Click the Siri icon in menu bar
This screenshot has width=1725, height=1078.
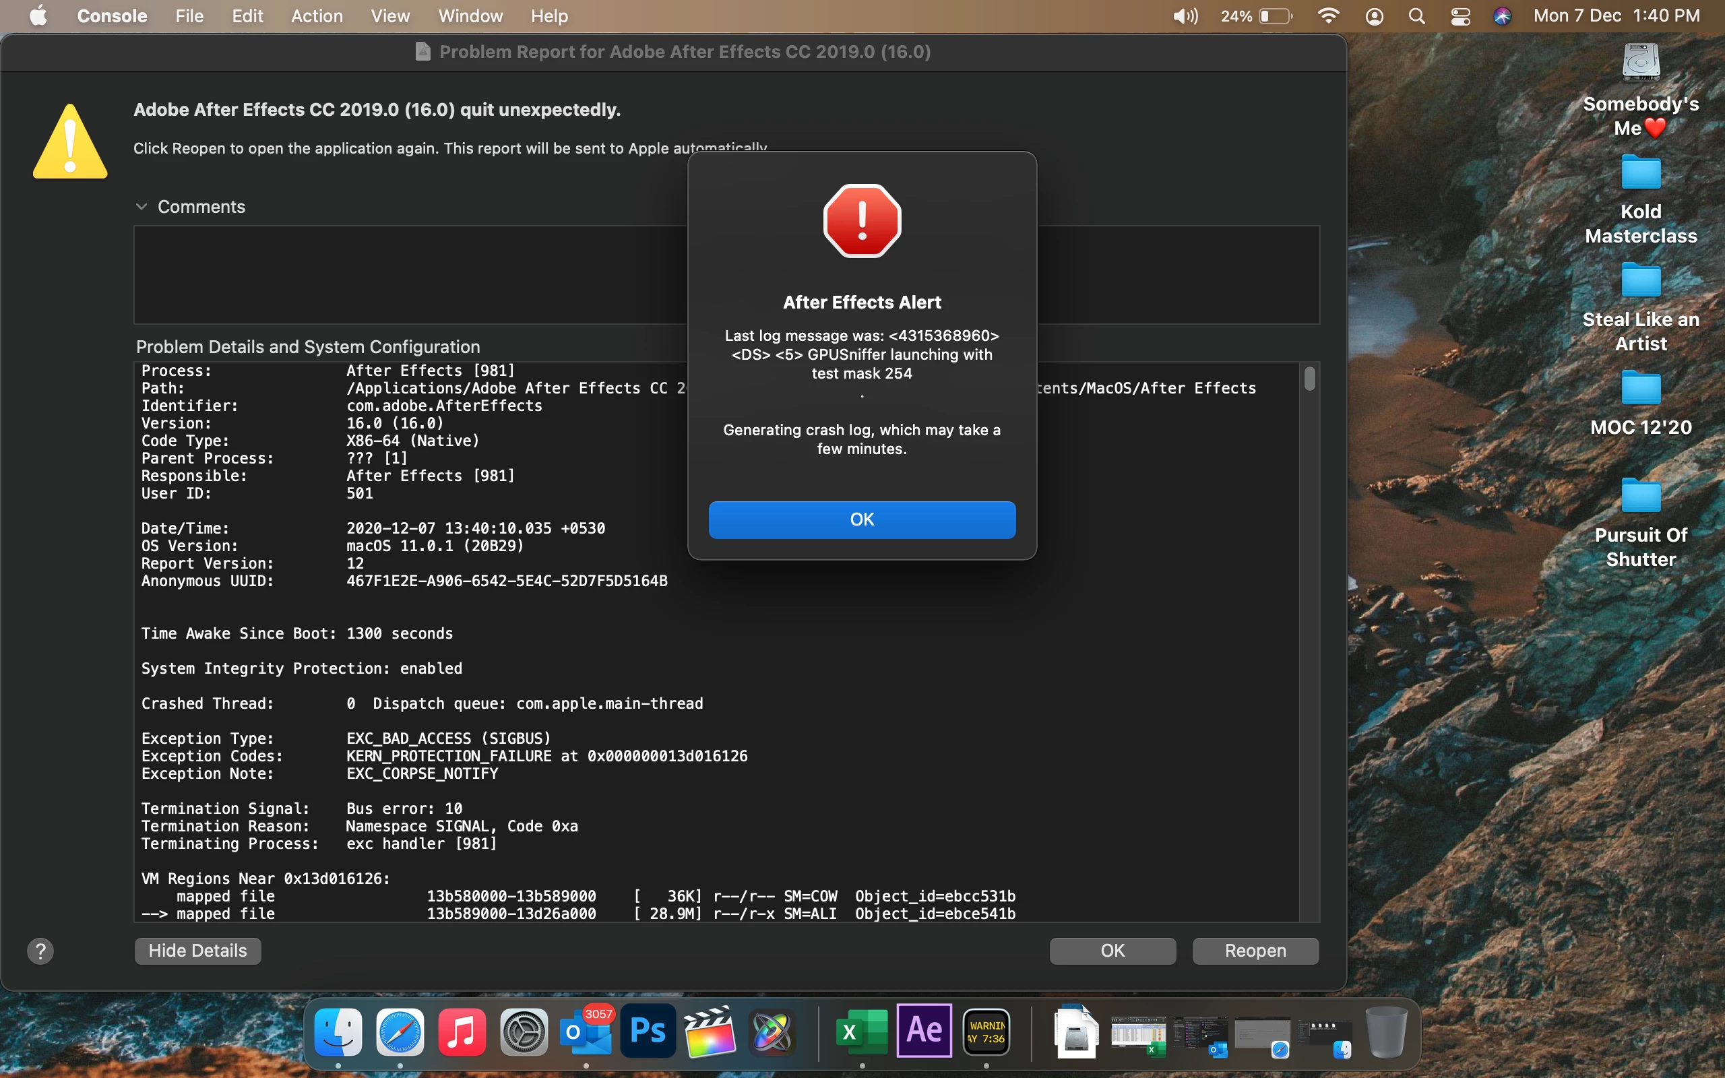point(1502,15)
